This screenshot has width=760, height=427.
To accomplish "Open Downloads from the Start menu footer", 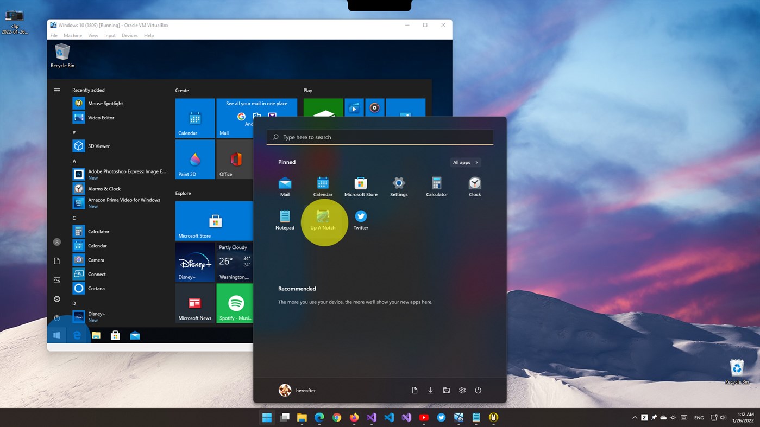I will pos(430,390).
